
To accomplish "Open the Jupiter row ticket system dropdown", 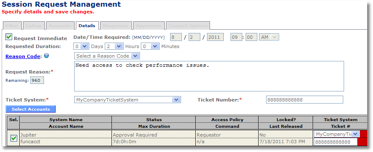I will tap(337, 134).
